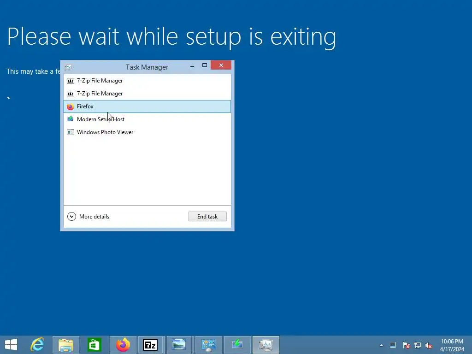Screen dimensions: 472x354
Task: Select the Modern Setup Host task
Action: point(147,119)
